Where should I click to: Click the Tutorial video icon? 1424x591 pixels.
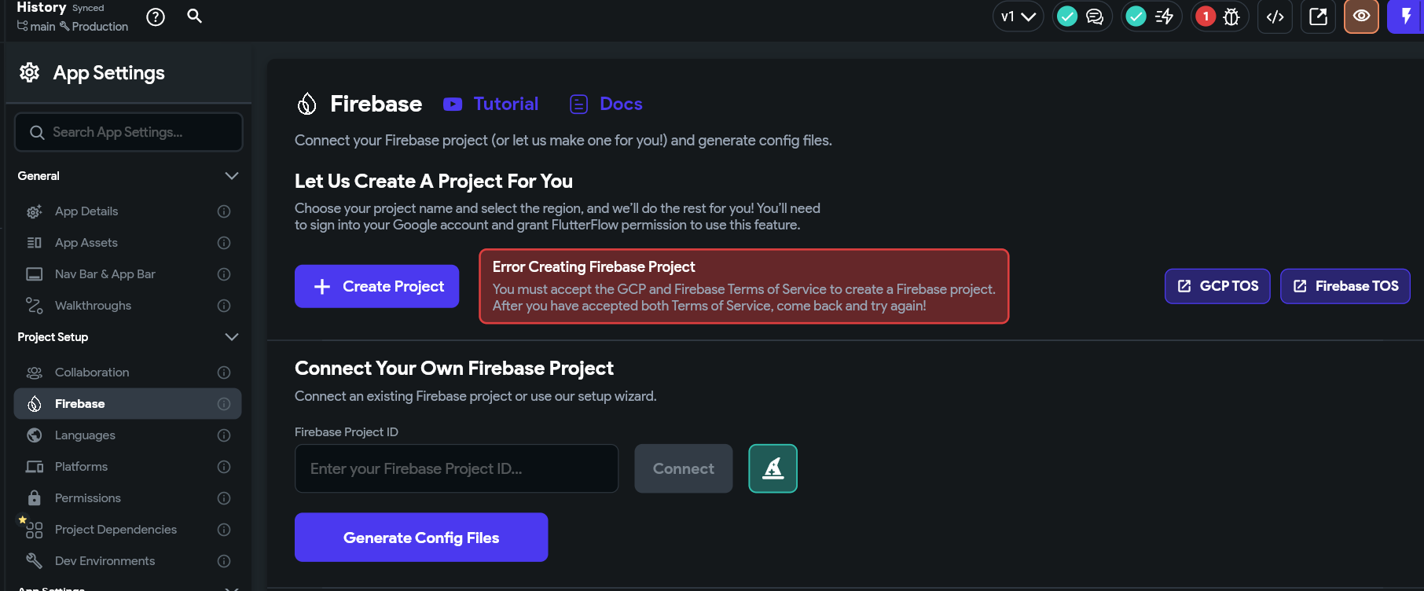click(453, 104)
